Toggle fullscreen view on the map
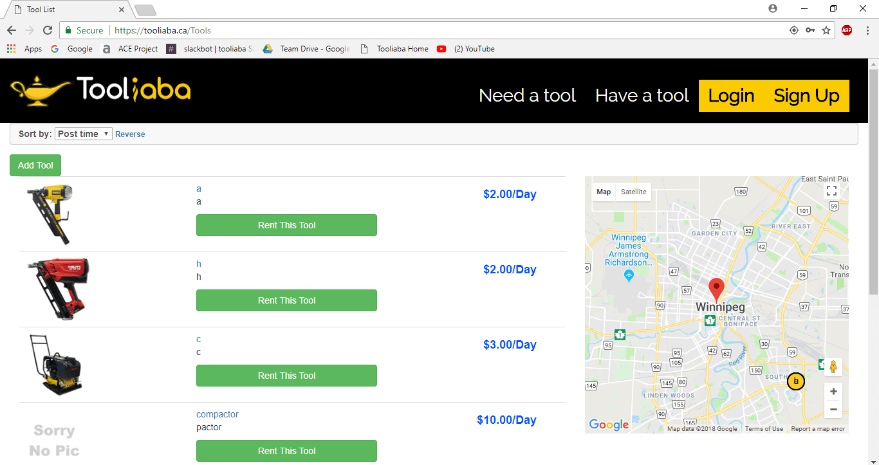 click(831, 190)
